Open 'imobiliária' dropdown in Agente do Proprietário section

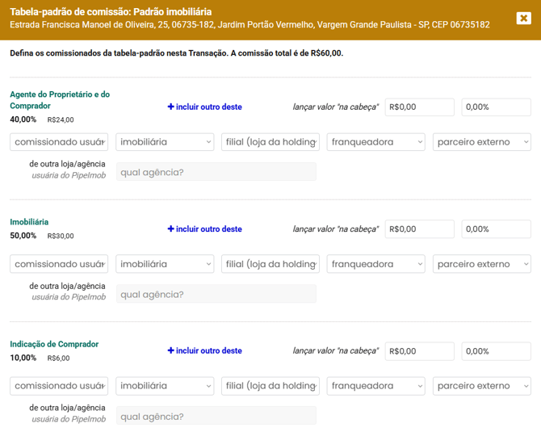[165, 142]
